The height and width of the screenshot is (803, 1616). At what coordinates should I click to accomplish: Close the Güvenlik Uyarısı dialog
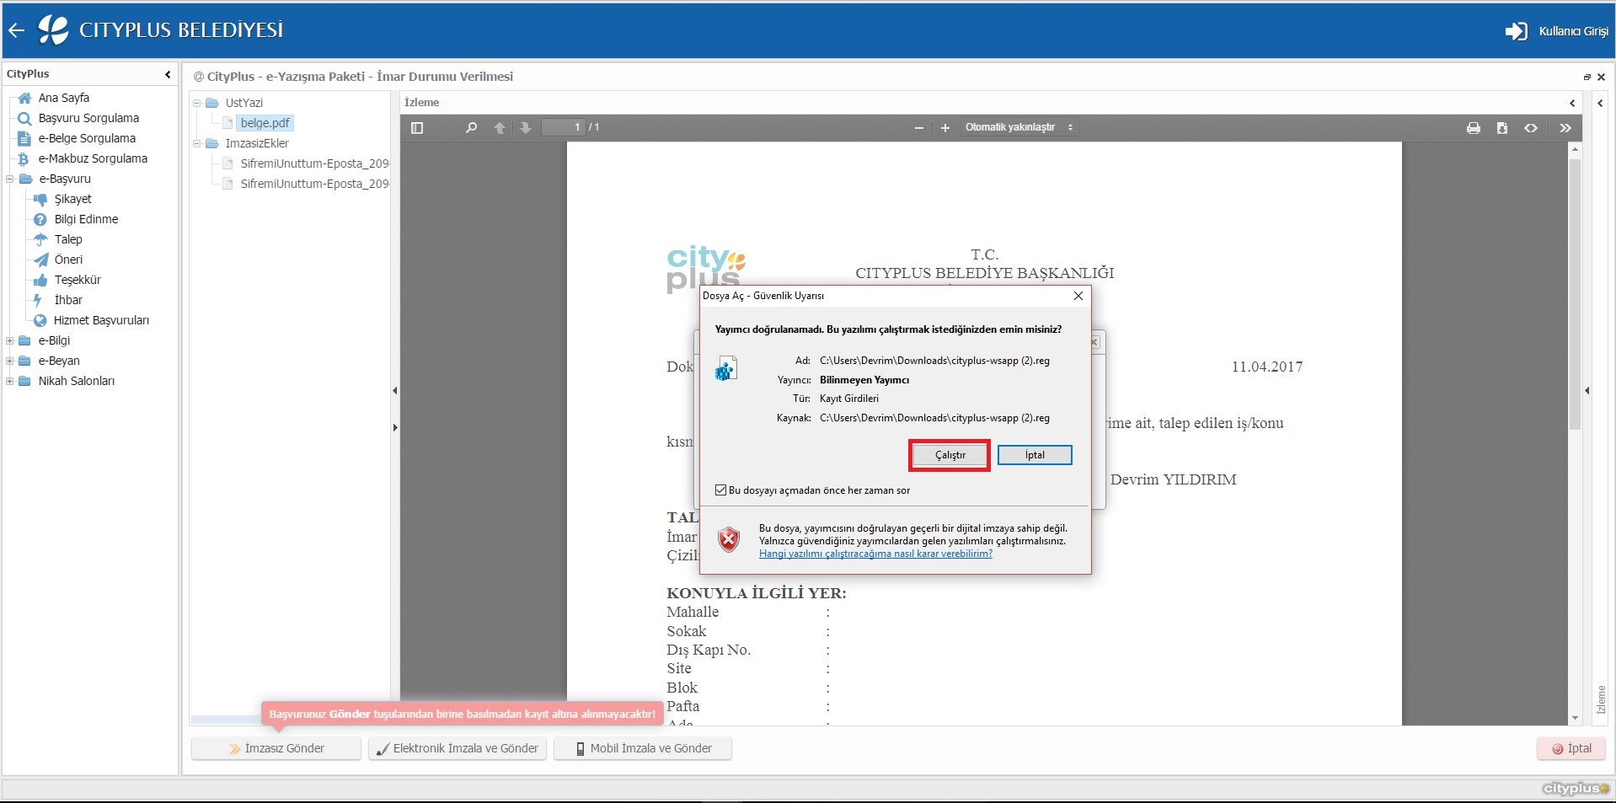(1078, 296)
